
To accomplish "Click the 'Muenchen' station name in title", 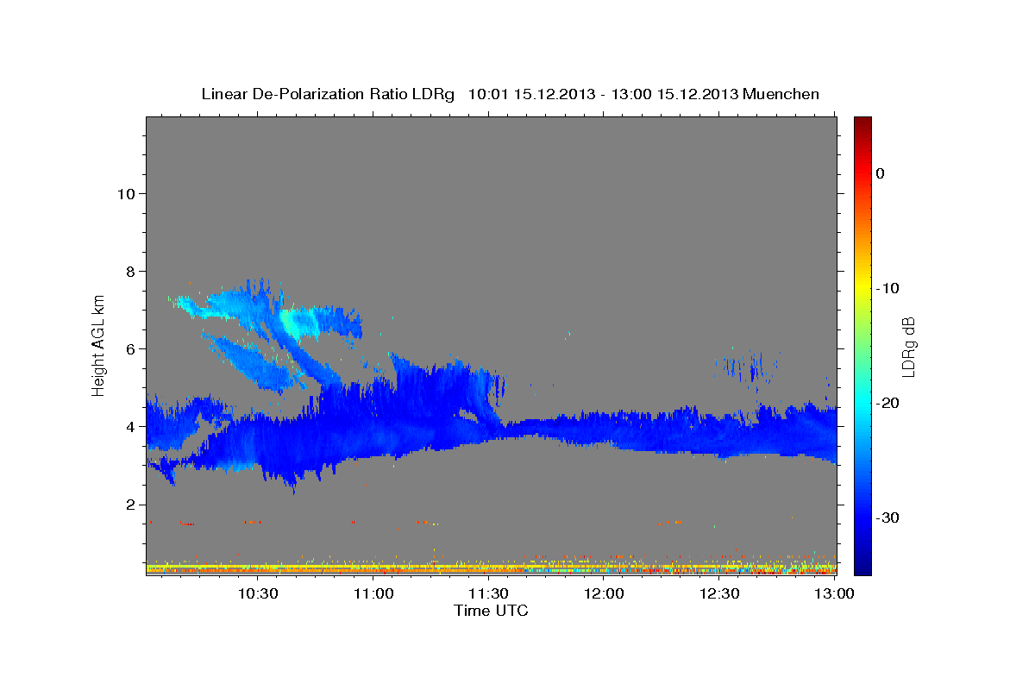I will (x=781, y=94).
